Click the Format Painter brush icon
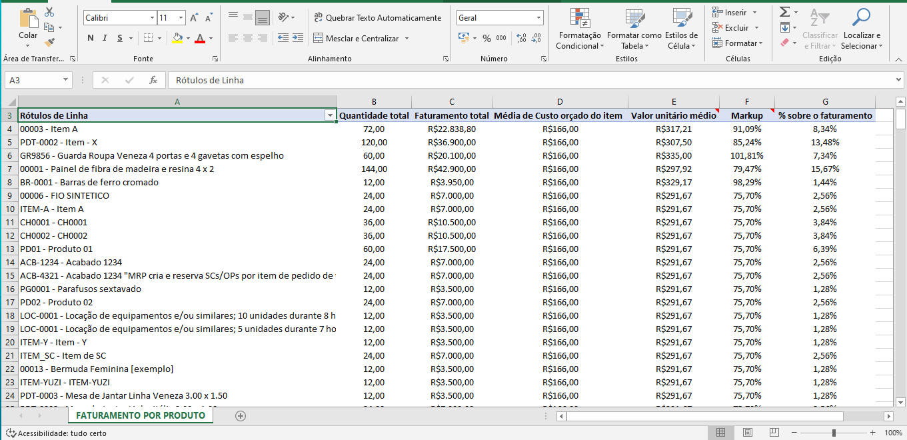Viewport: 907px width, 440px height. [49, 43]
